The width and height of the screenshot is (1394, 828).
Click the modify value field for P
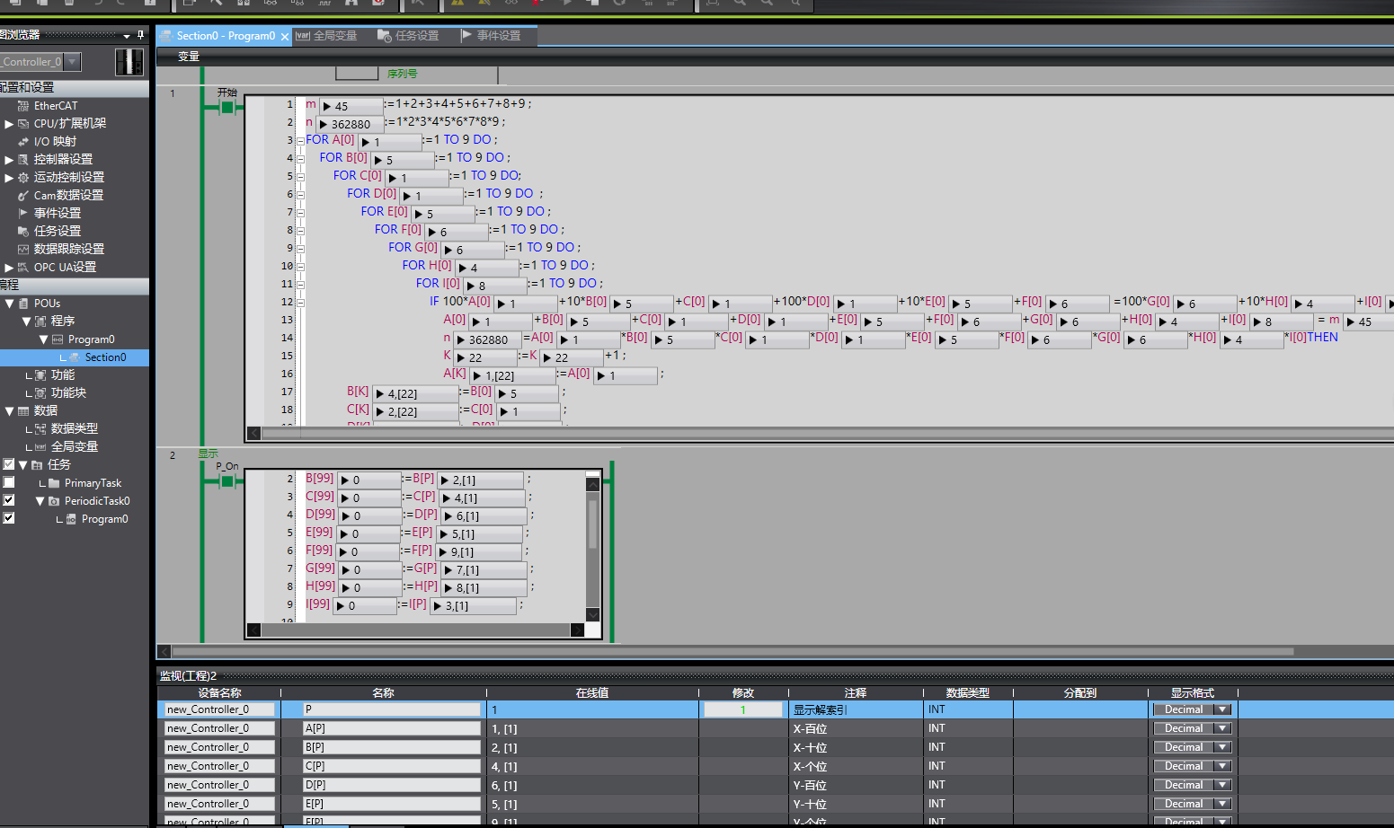(x=742, y=709)
